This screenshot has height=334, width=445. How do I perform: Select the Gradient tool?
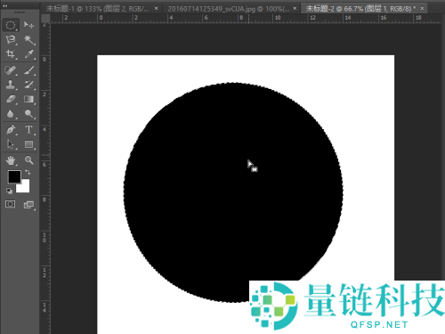tap(28, 99)
